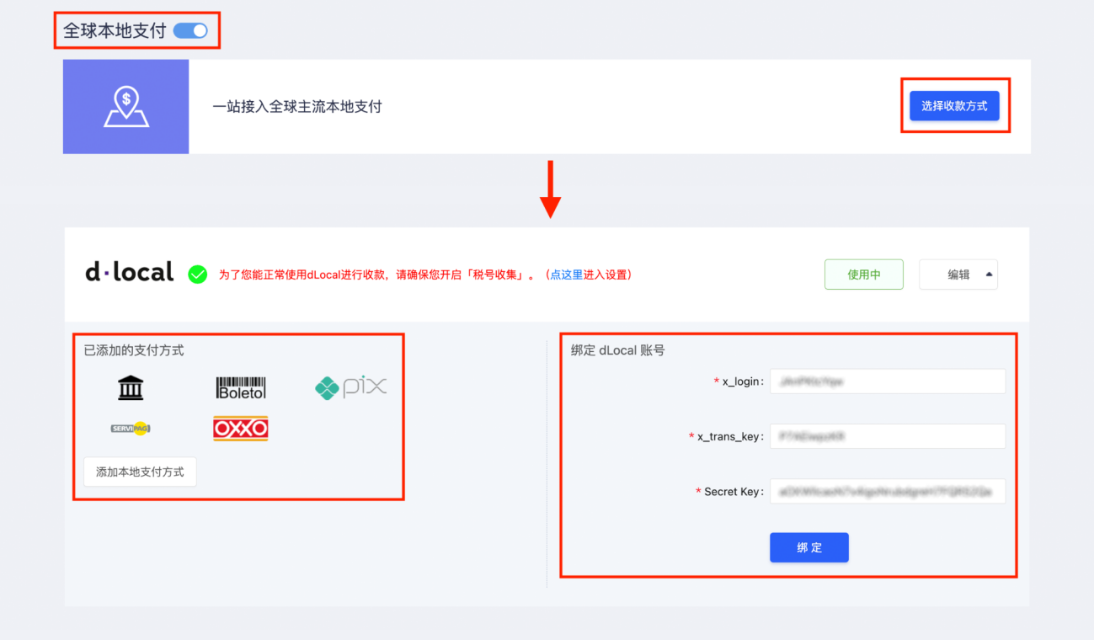Select the Pix payment method icon
Viewport: 1094px width, 640px height.
coord(350,387)
